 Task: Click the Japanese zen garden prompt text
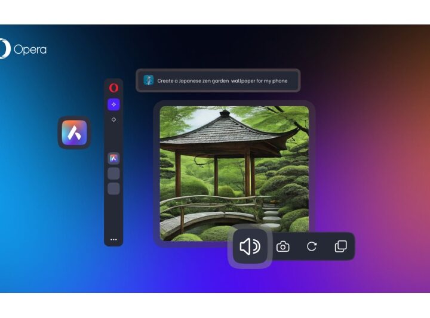pyautogui.click(x=222, y=81)
